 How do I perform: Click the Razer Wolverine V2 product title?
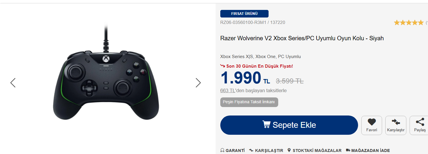(x=302, y=38)
